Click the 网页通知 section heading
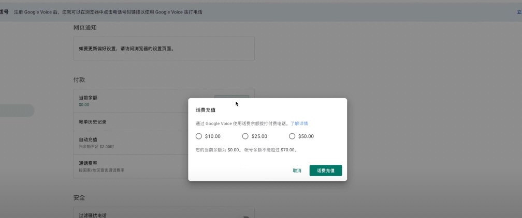 (x=85, y=27)
